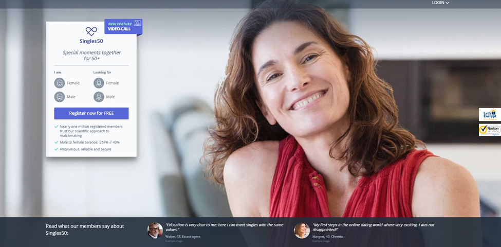Select the Male avatar under I am
The width and height of the screenshot is (501, 247).
(60, 97)
